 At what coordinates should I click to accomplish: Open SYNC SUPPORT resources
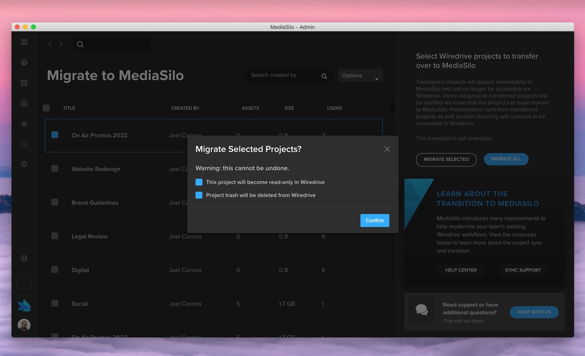point(523,270)
